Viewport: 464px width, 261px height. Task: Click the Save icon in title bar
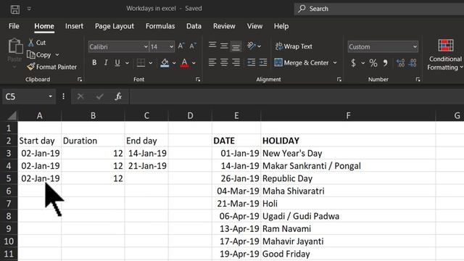click(15, 9)
